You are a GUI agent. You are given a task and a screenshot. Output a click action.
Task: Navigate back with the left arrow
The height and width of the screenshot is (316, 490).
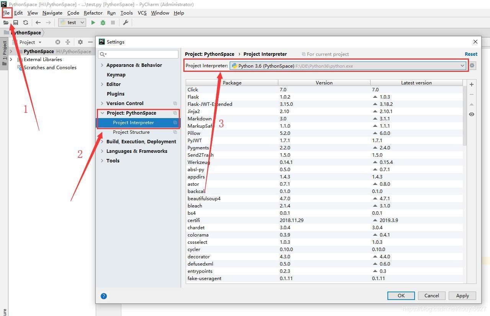(38, 23)
